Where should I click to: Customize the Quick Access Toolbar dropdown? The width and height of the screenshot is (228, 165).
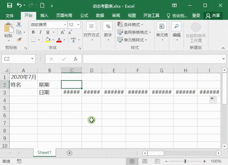coord(52,6)
